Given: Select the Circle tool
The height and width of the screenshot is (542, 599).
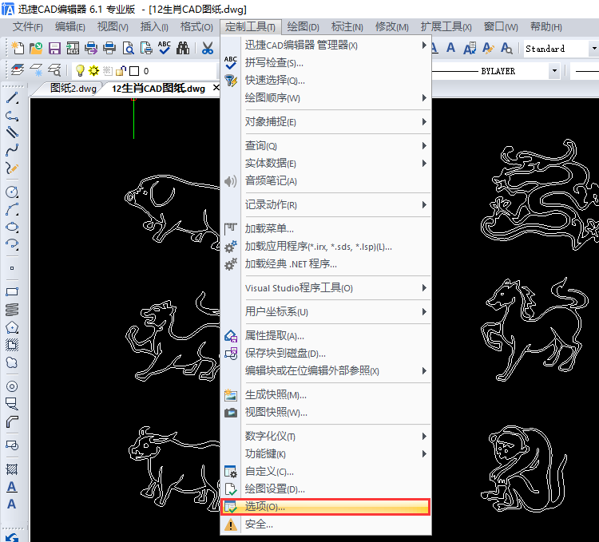Looking at the screenshot, I should (x=12, y=192).
